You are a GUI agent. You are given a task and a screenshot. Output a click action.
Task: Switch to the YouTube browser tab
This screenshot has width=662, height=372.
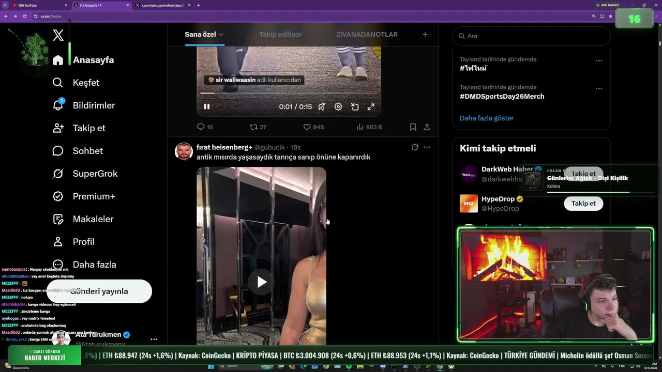point(40,5)
